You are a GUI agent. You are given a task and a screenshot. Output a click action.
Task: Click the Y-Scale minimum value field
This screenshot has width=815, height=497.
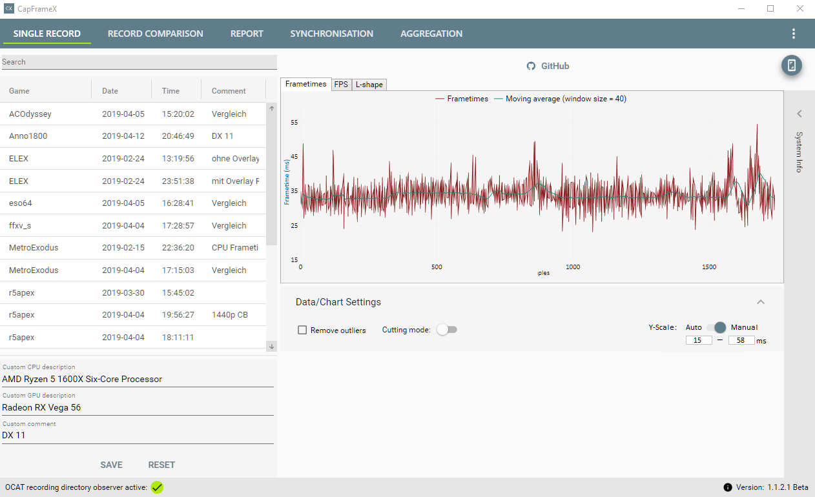(x=699, y=340)
